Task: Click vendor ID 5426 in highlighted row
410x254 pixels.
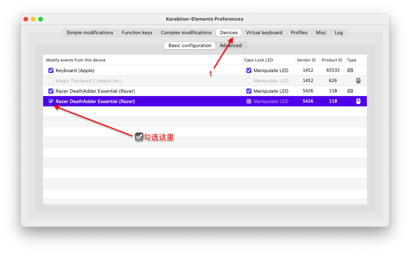Action: click(308, 101)
